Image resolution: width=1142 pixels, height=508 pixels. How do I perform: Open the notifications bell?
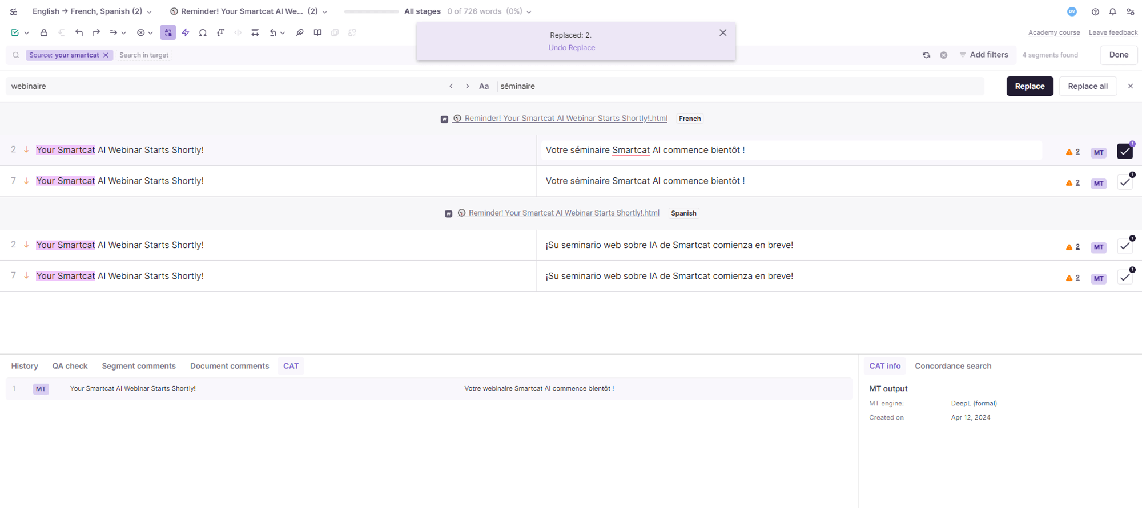coord(1113,11)
